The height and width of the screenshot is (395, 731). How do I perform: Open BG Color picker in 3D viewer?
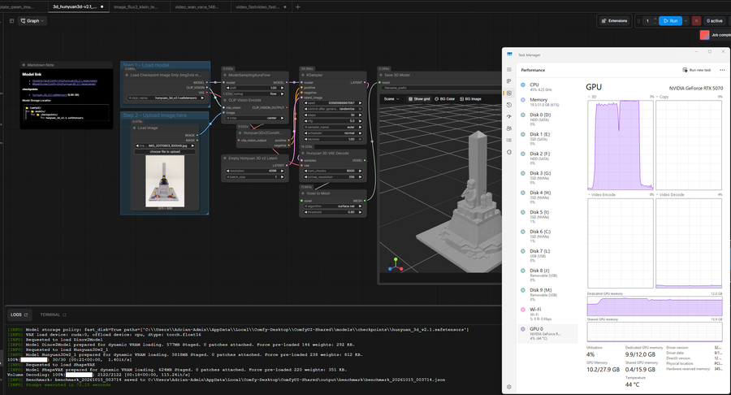tap(445, 99)
